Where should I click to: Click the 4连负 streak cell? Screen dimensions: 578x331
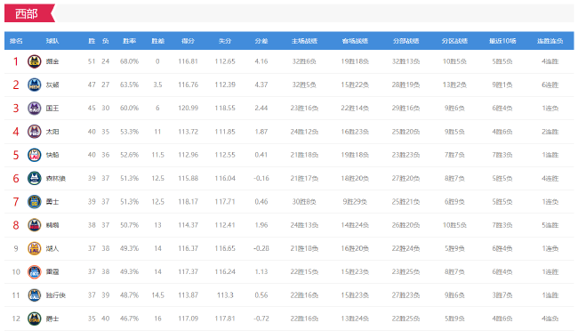pyautogui.click(x=550, y=319)
